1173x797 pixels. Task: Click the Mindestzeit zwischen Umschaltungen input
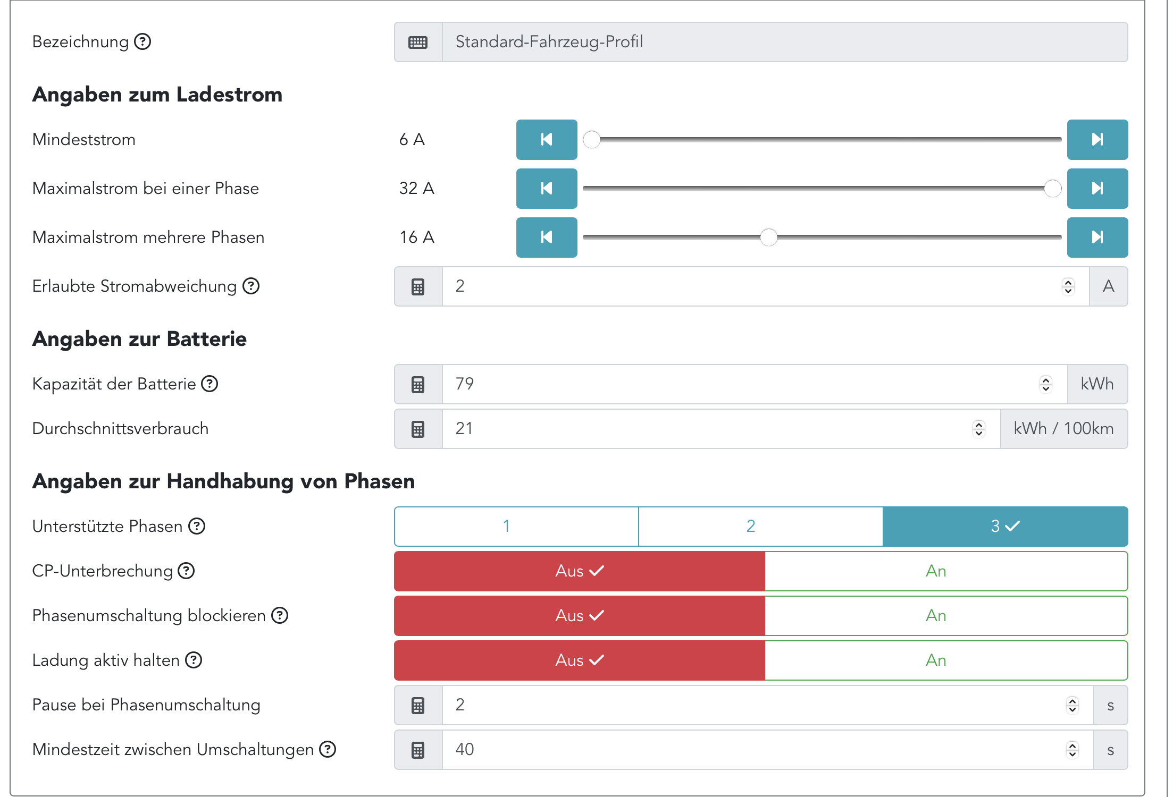[755, 750]
